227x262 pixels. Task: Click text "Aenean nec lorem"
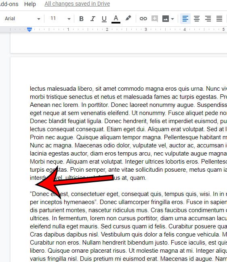54,105
